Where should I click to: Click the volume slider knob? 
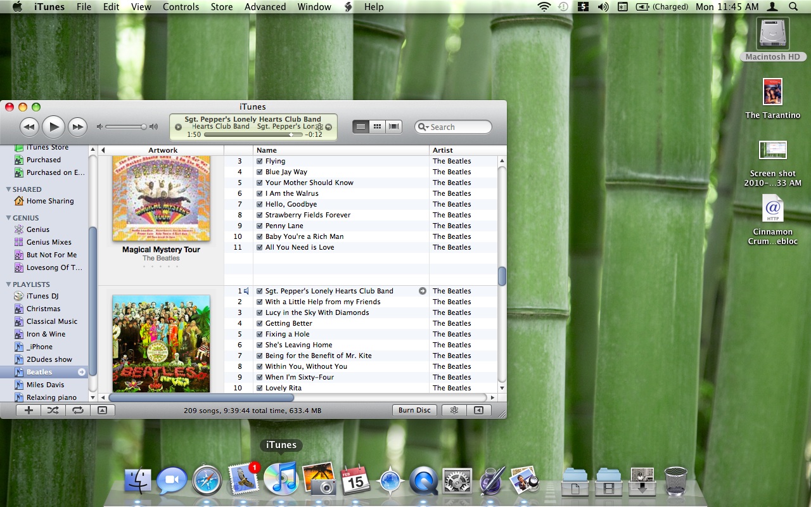144,127
